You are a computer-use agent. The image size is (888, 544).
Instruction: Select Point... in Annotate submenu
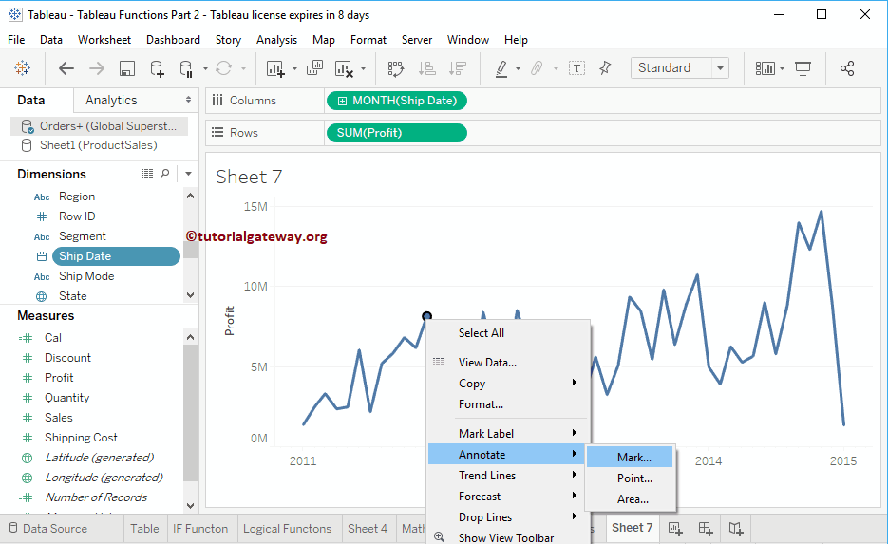(x=630, y=478)
